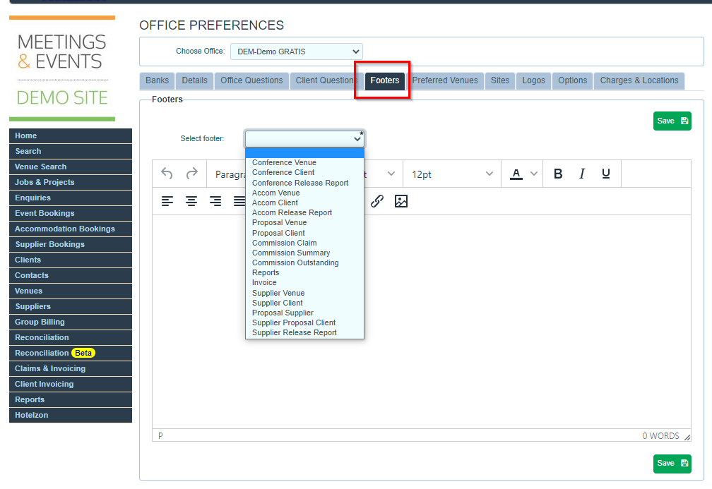Open Accommodation Bookings sidebar item
Viewport: 712px width, 489px height.
pos(71,229)
